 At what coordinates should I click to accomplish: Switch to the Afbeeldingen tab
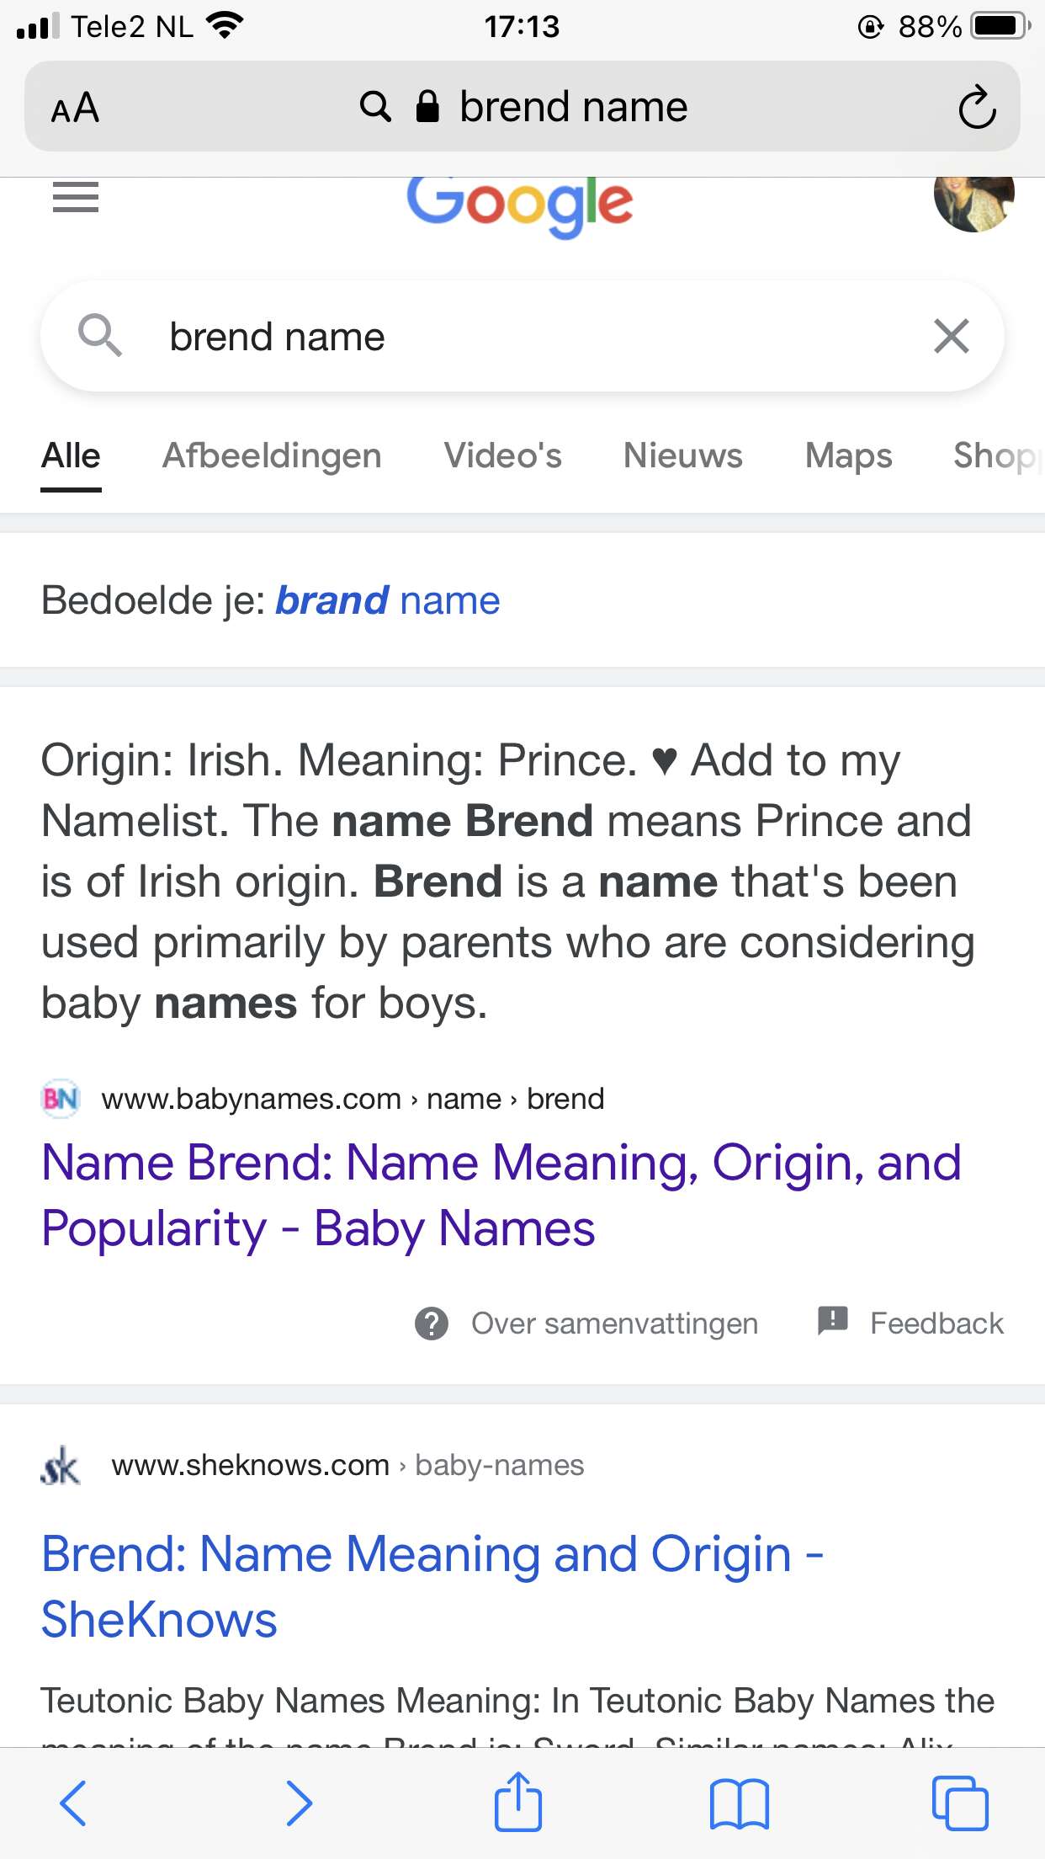(272, 455)
